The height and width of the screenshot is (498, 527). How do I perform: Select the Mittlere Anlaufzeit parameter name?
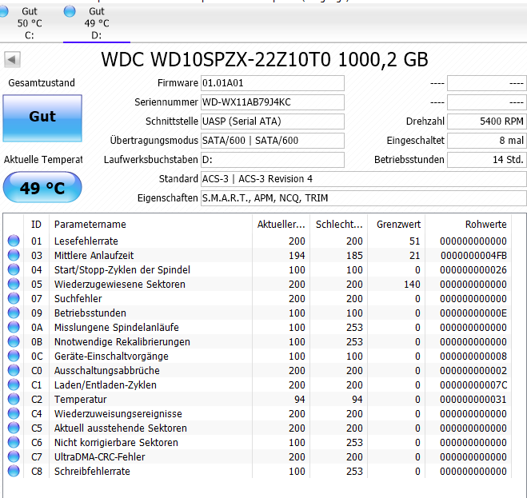click(94, 255)
